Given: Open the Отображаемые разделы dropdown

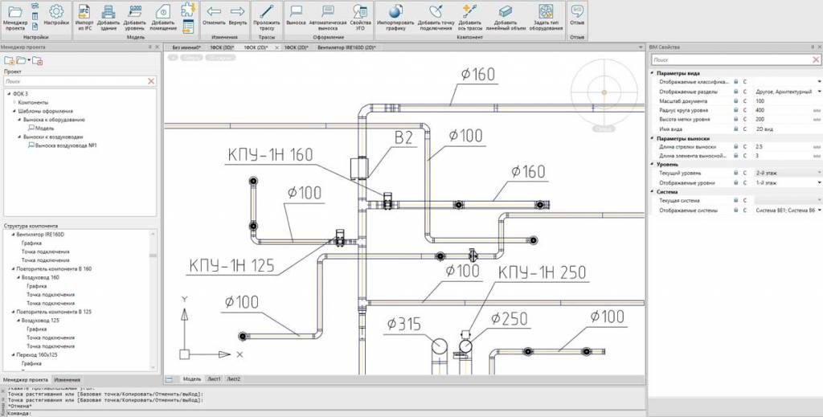Looking at the screenshot, I should [818, 92].
